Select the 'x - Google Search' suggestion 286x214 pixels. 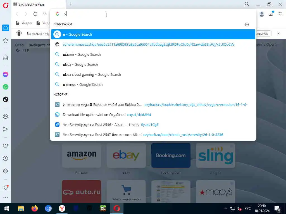click(153, 34)
